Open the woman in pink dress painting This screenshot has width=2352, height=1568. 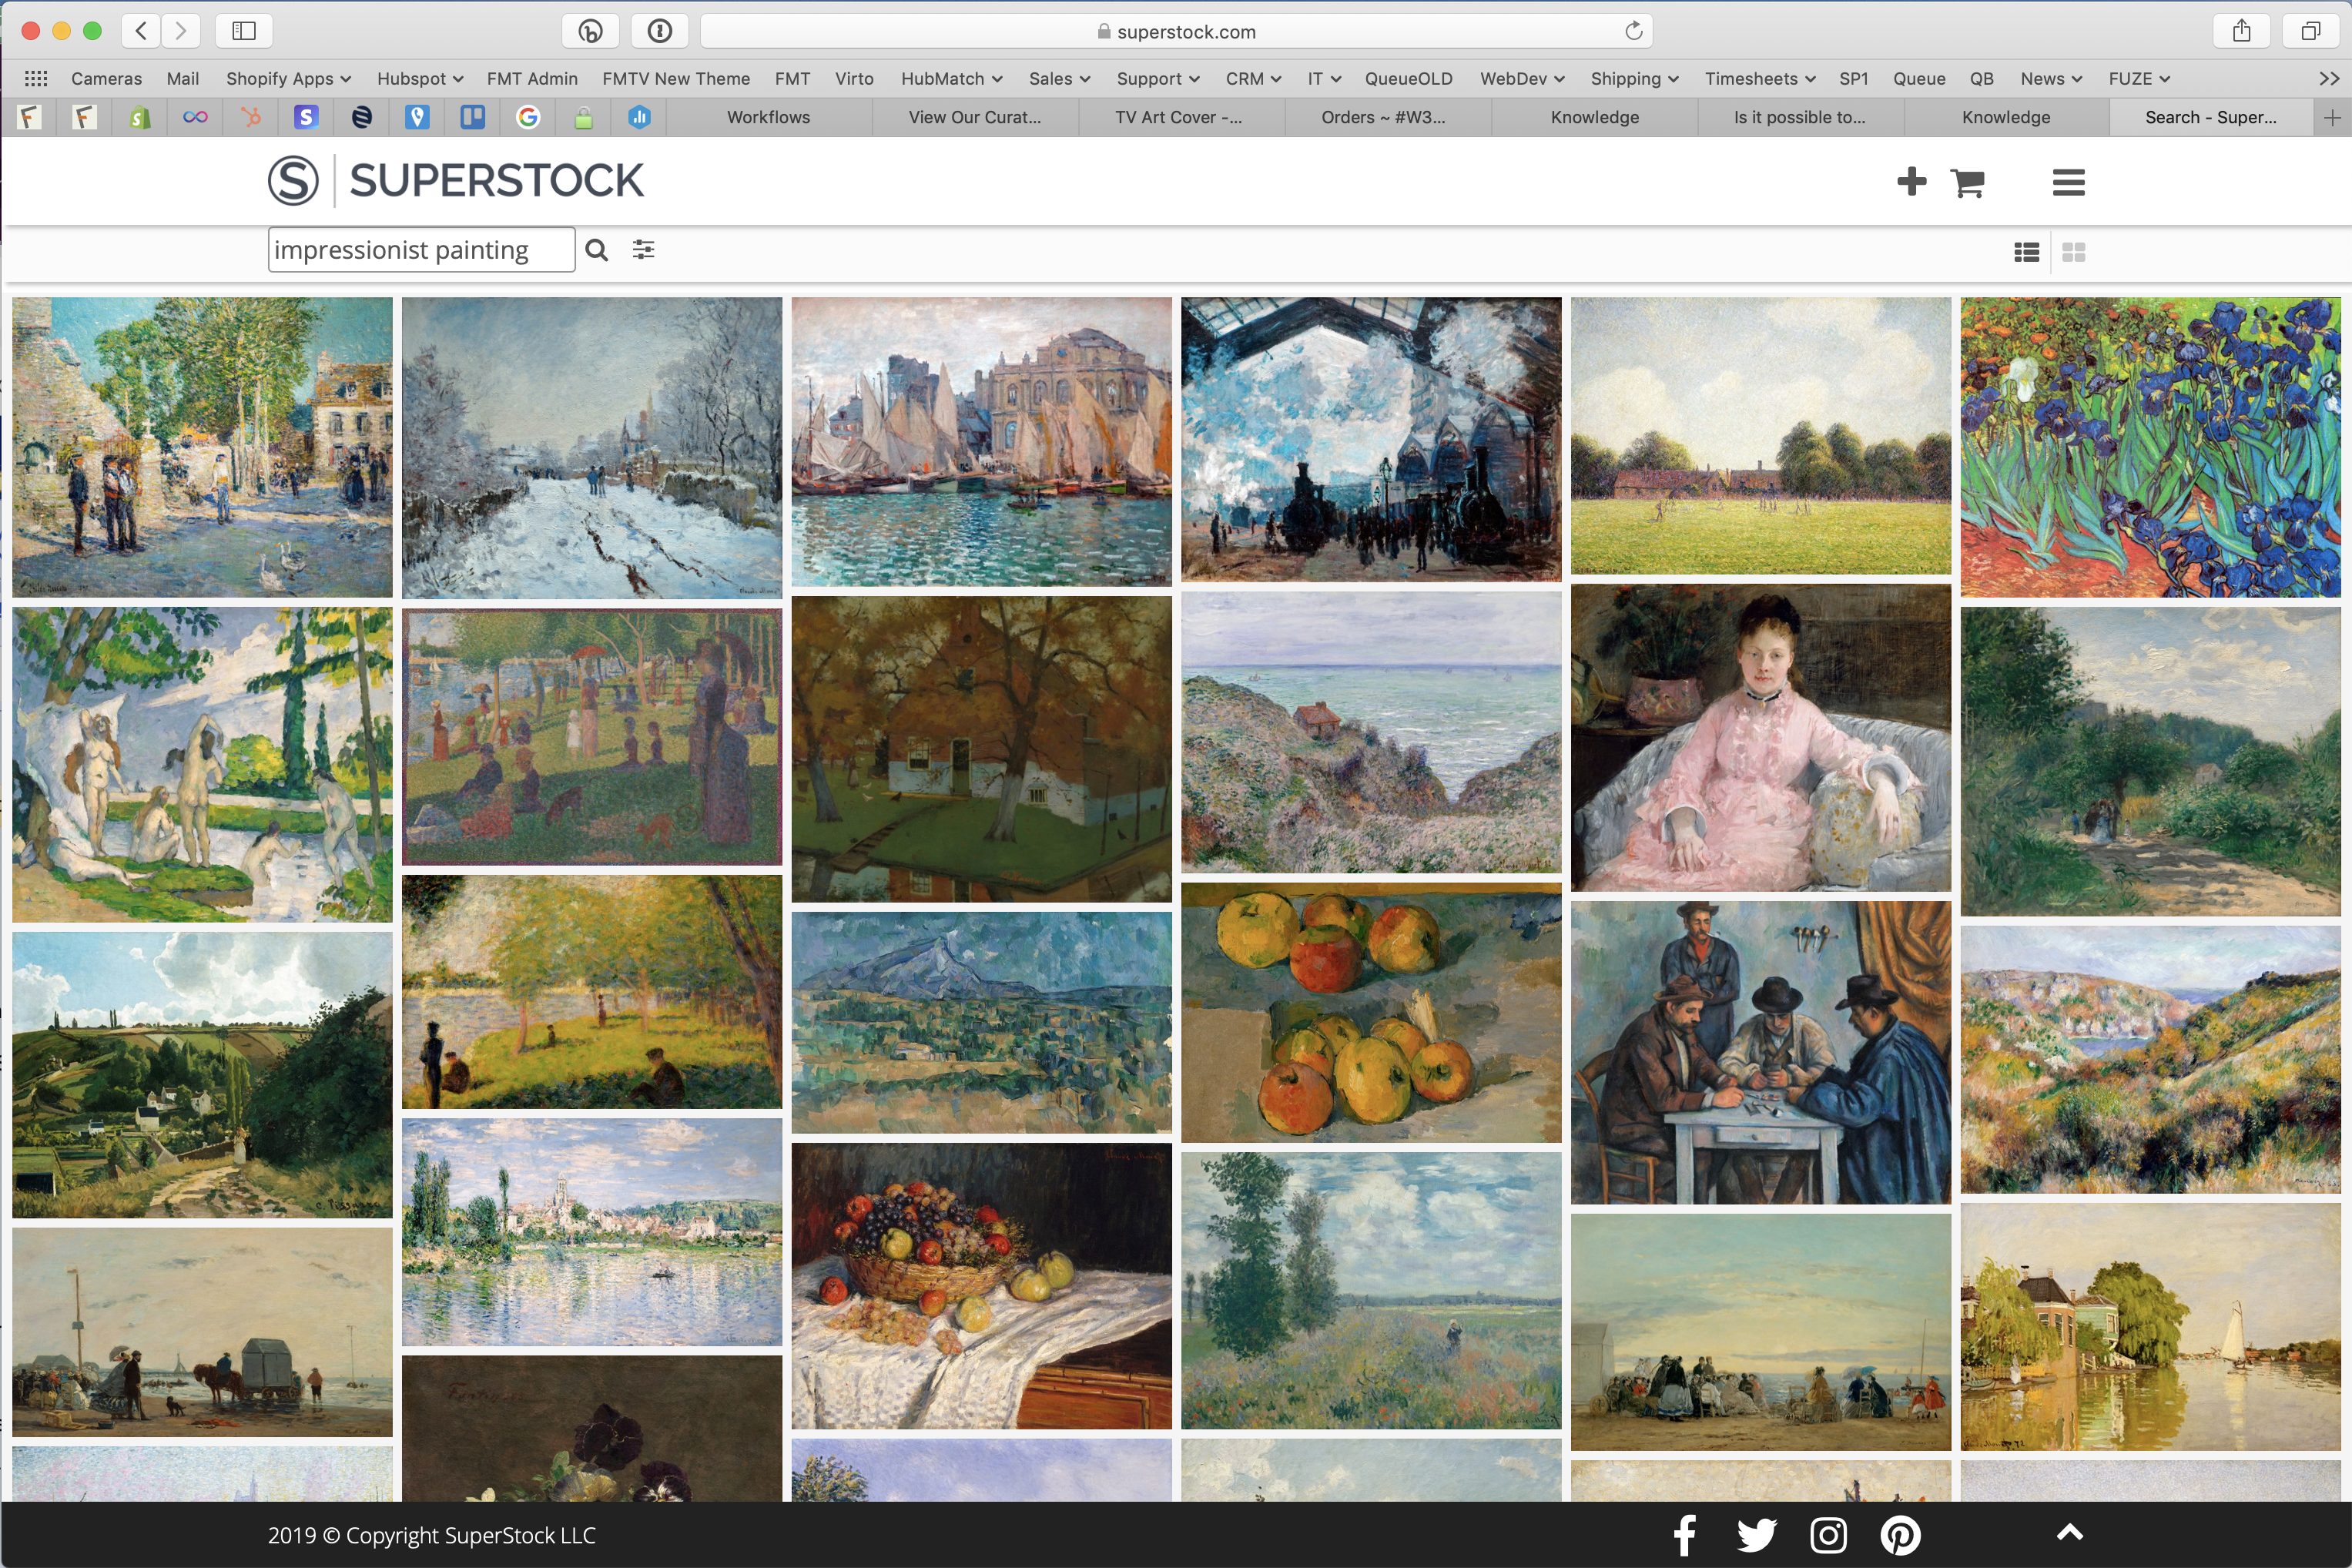tap(1760, 738)
